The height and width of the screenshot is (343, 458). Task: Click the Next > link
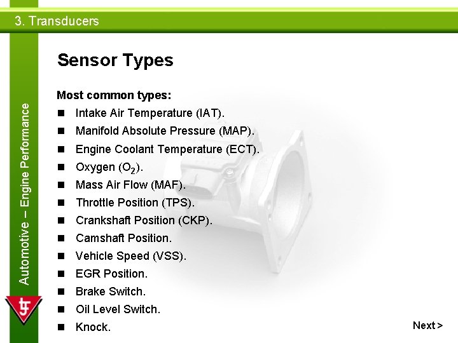(427, 325)
